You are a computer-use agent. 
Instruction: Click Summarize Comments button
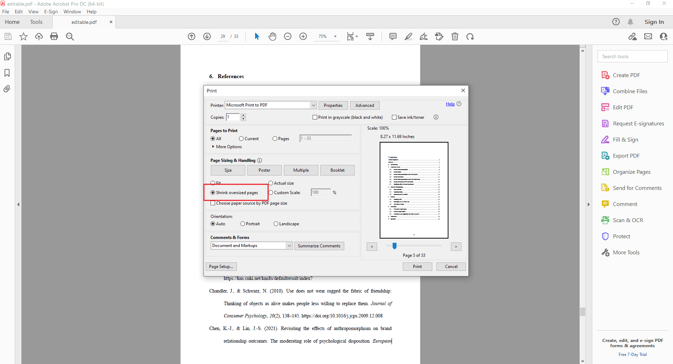coord(319,246)
